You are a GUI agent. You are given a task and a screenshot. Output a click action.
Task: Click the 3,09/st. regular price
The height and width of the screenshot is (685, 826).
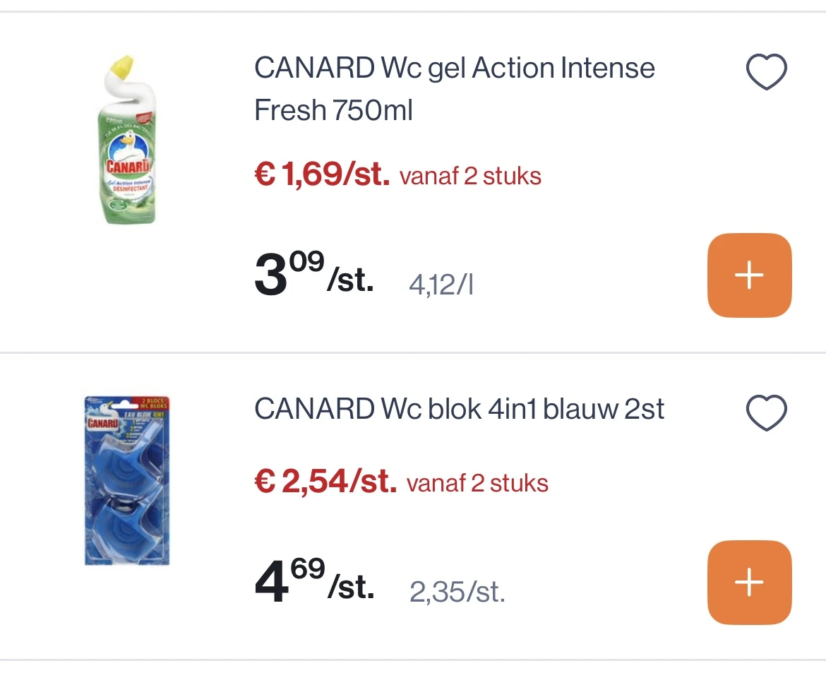[313, 276]
